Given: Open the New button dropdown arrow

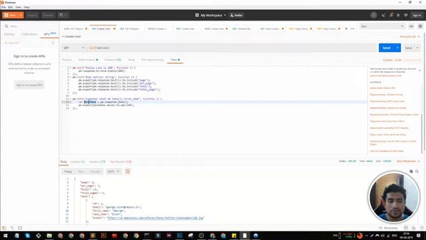Looking at the screenshot, I should [x=21, y=15].
